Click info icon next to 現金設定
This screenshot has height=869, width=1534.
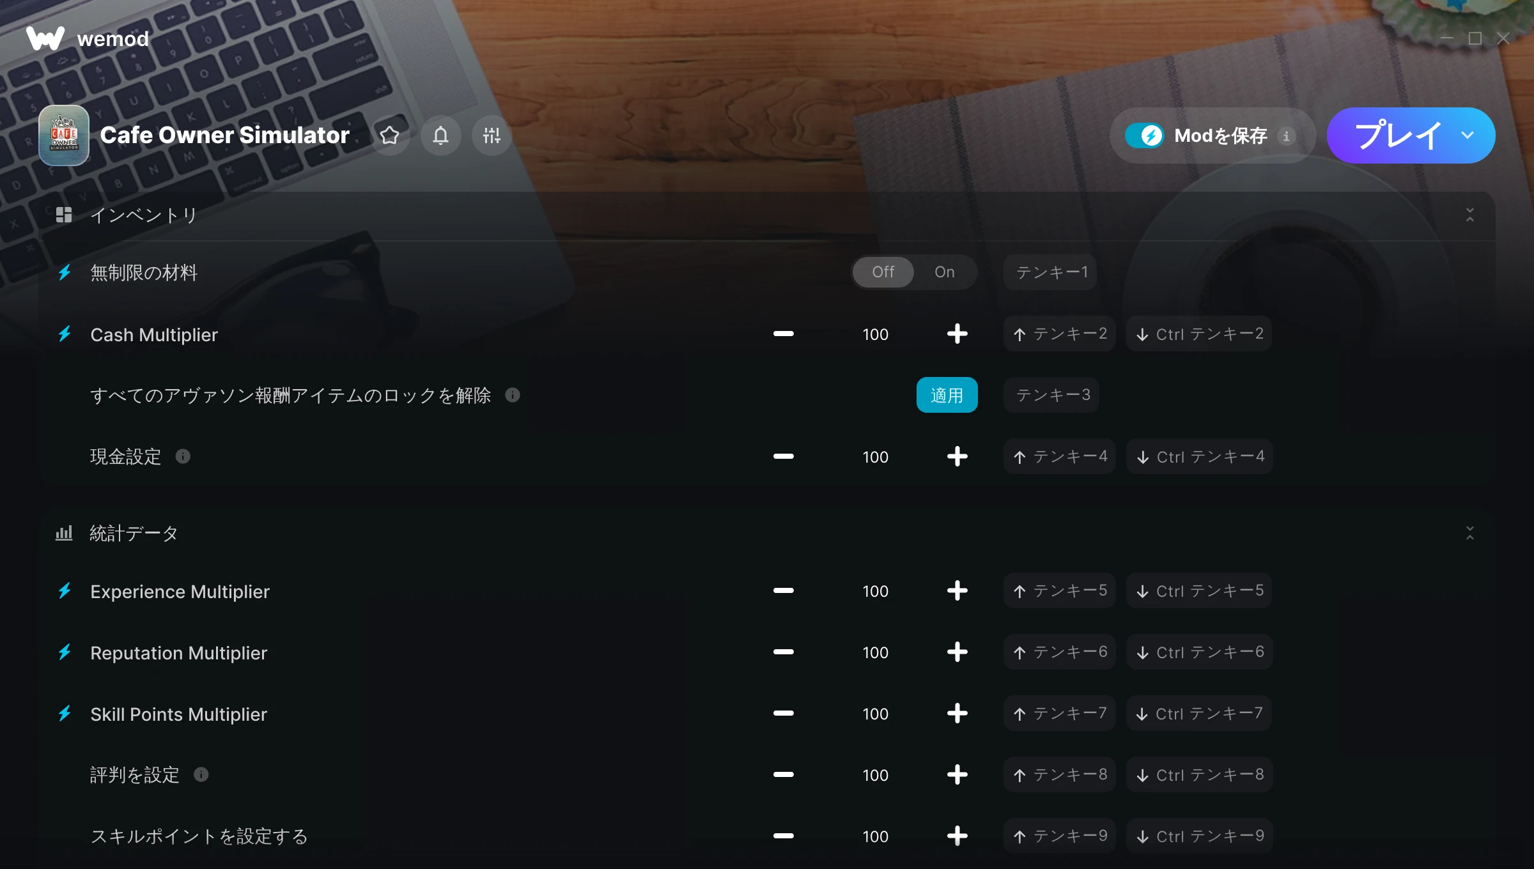pyautogui.click(x=183, y=456)
